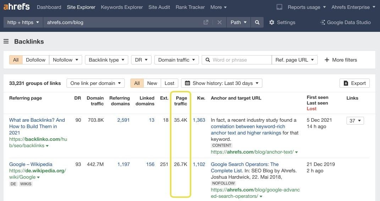
Task: Open Backlink type dropdown
Action: [106, 60]
